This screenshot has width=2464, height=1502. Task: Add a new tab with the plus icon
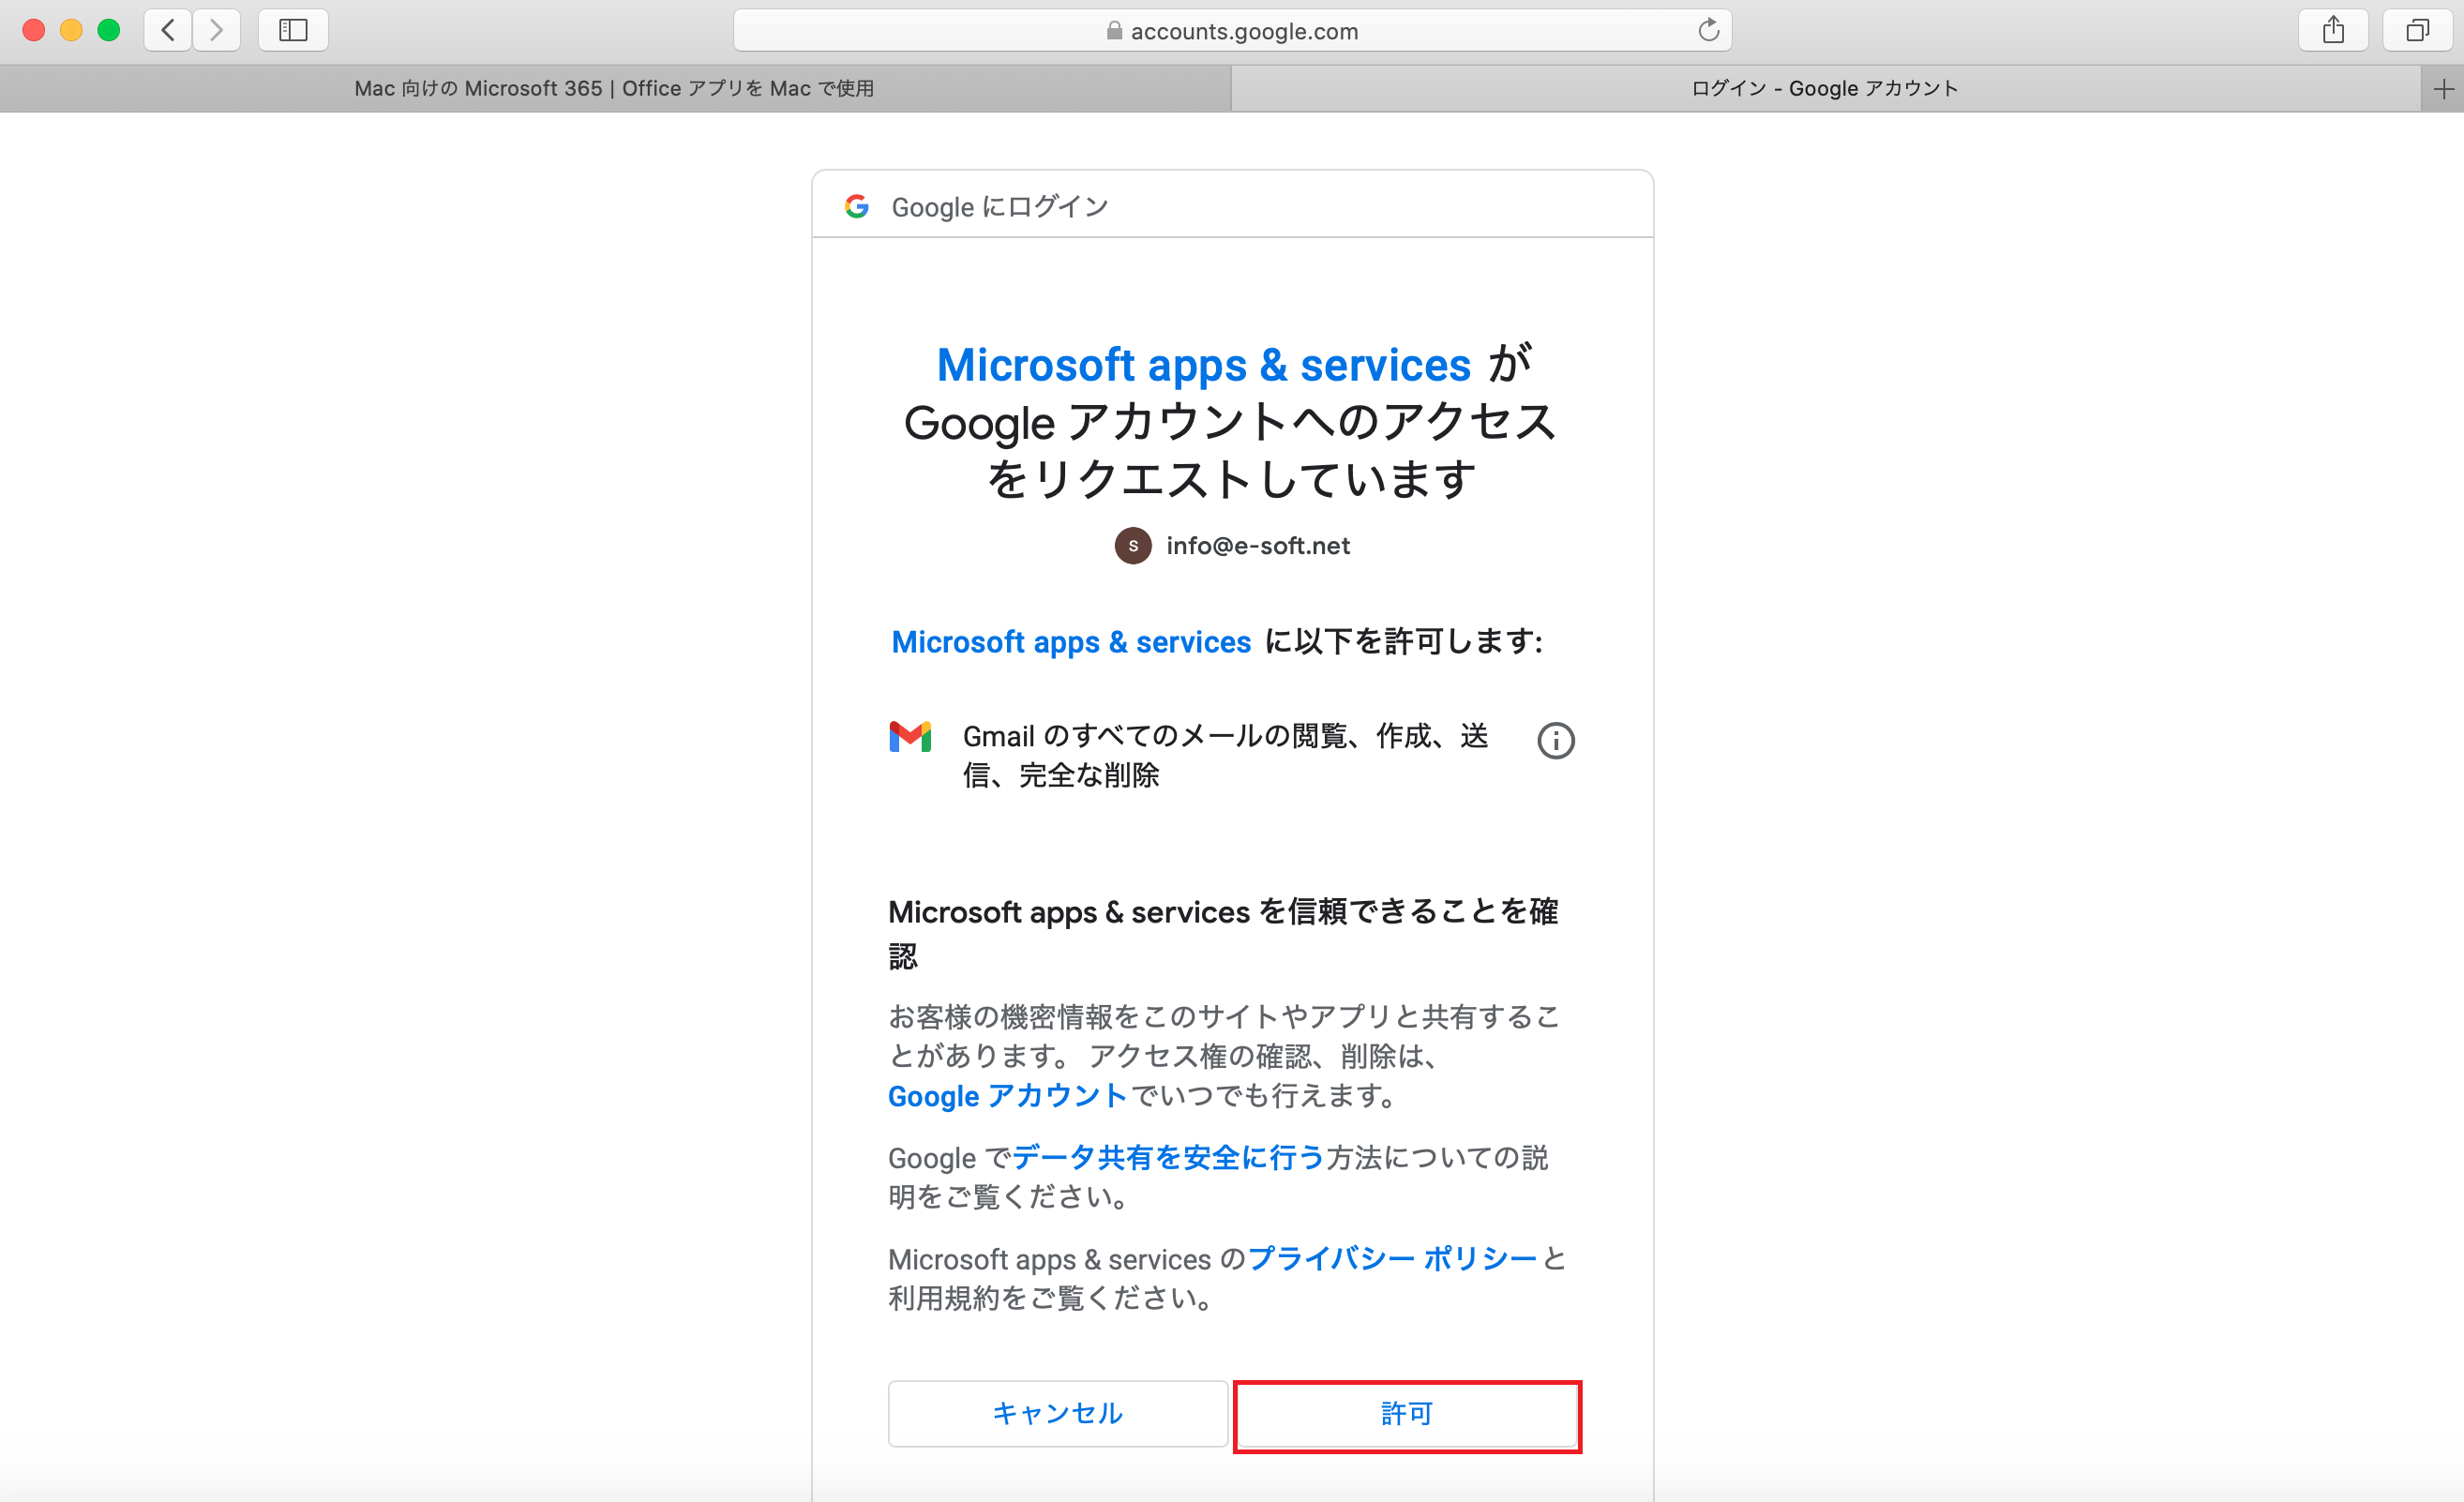pyautogui.click(x=2443, y=89)
